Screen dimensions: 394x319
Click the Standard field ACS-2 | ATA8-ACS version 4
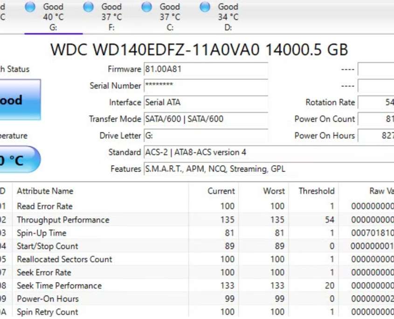269,152
